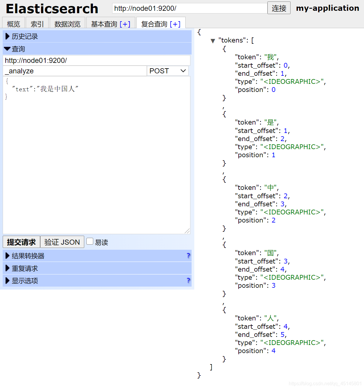Open the POST method dropdown
This screenshot has height=389, width=364.
click(x=168, y=71)
